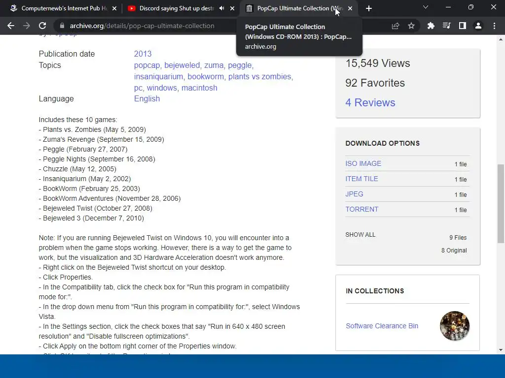This screenshot has width=505, height=378.
Task: Download the ISO IMAGE file
Action: tap(363, 163)
